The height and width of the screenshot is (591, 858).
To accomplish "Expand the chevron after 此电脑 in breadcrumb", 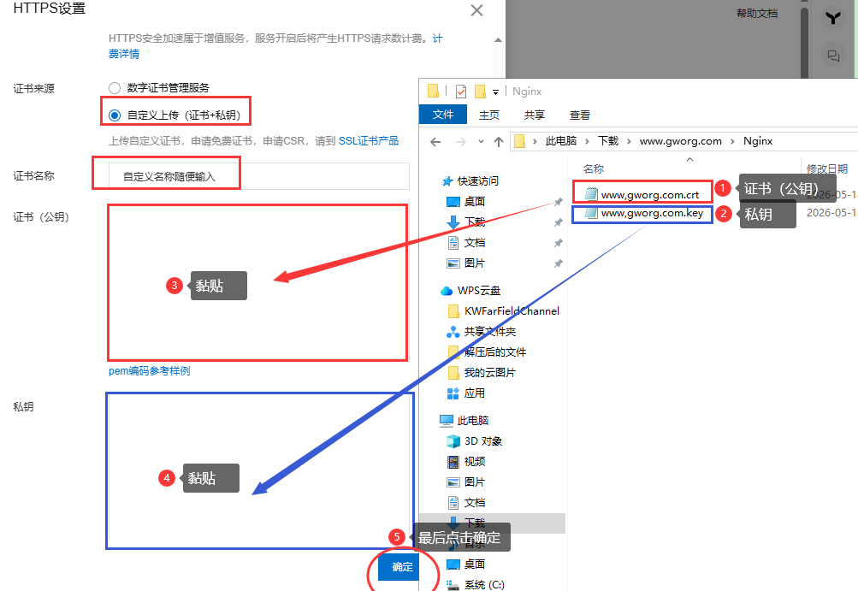I will [587, 141].
